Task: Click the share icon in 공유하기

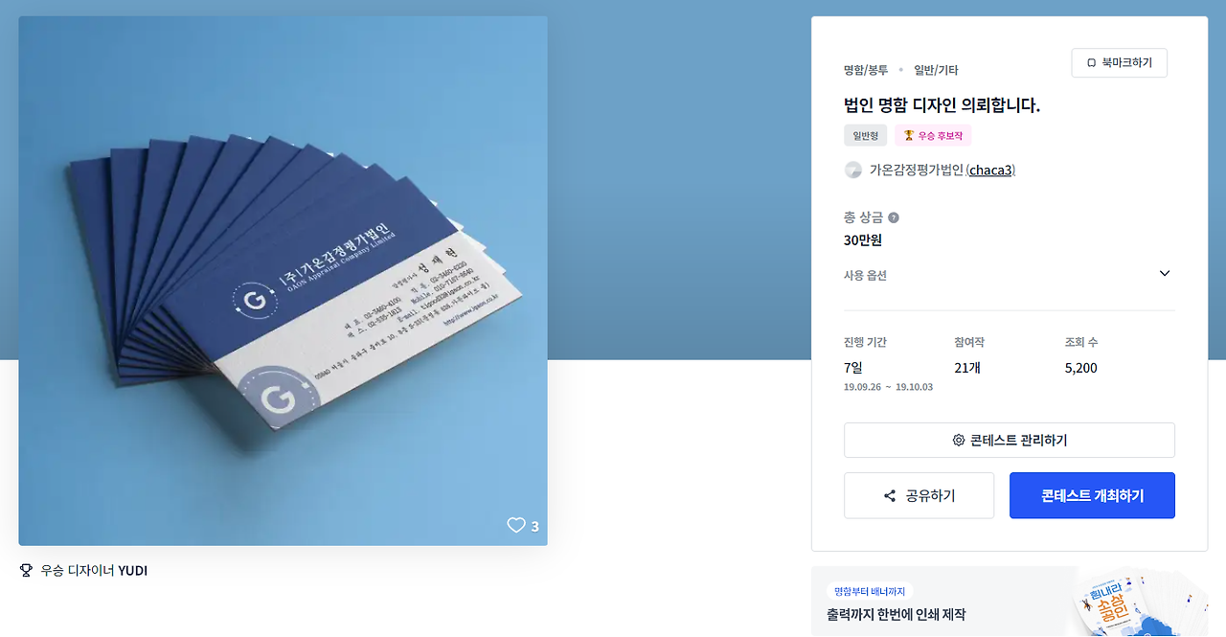Action: [x=890, y=496]
